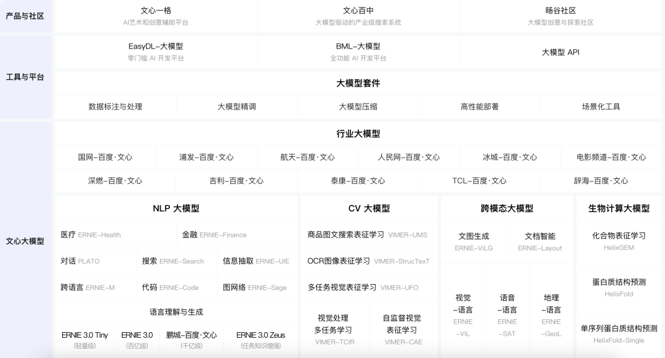Open 搜索 ERNIE-Search model
The width and height of the screenshot is (665, 358).
coord(177,261)
